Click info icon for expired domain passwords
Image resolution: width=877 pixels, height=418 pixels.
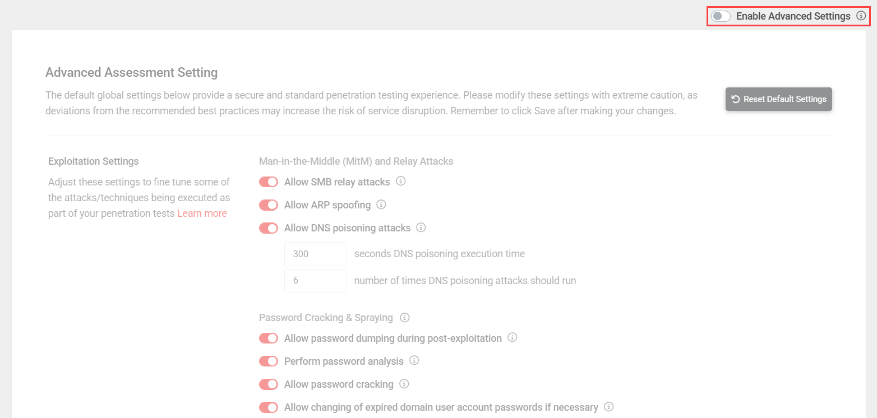[x=609, y=407]
